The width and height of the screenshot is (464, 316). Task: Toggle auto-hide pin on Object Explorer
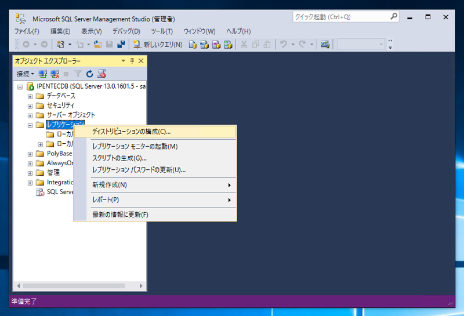tap(132, 61)
